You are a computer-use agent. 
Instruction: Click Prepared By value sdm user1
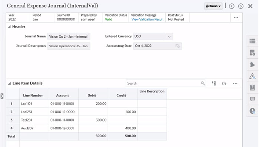(x=88, y=20)
